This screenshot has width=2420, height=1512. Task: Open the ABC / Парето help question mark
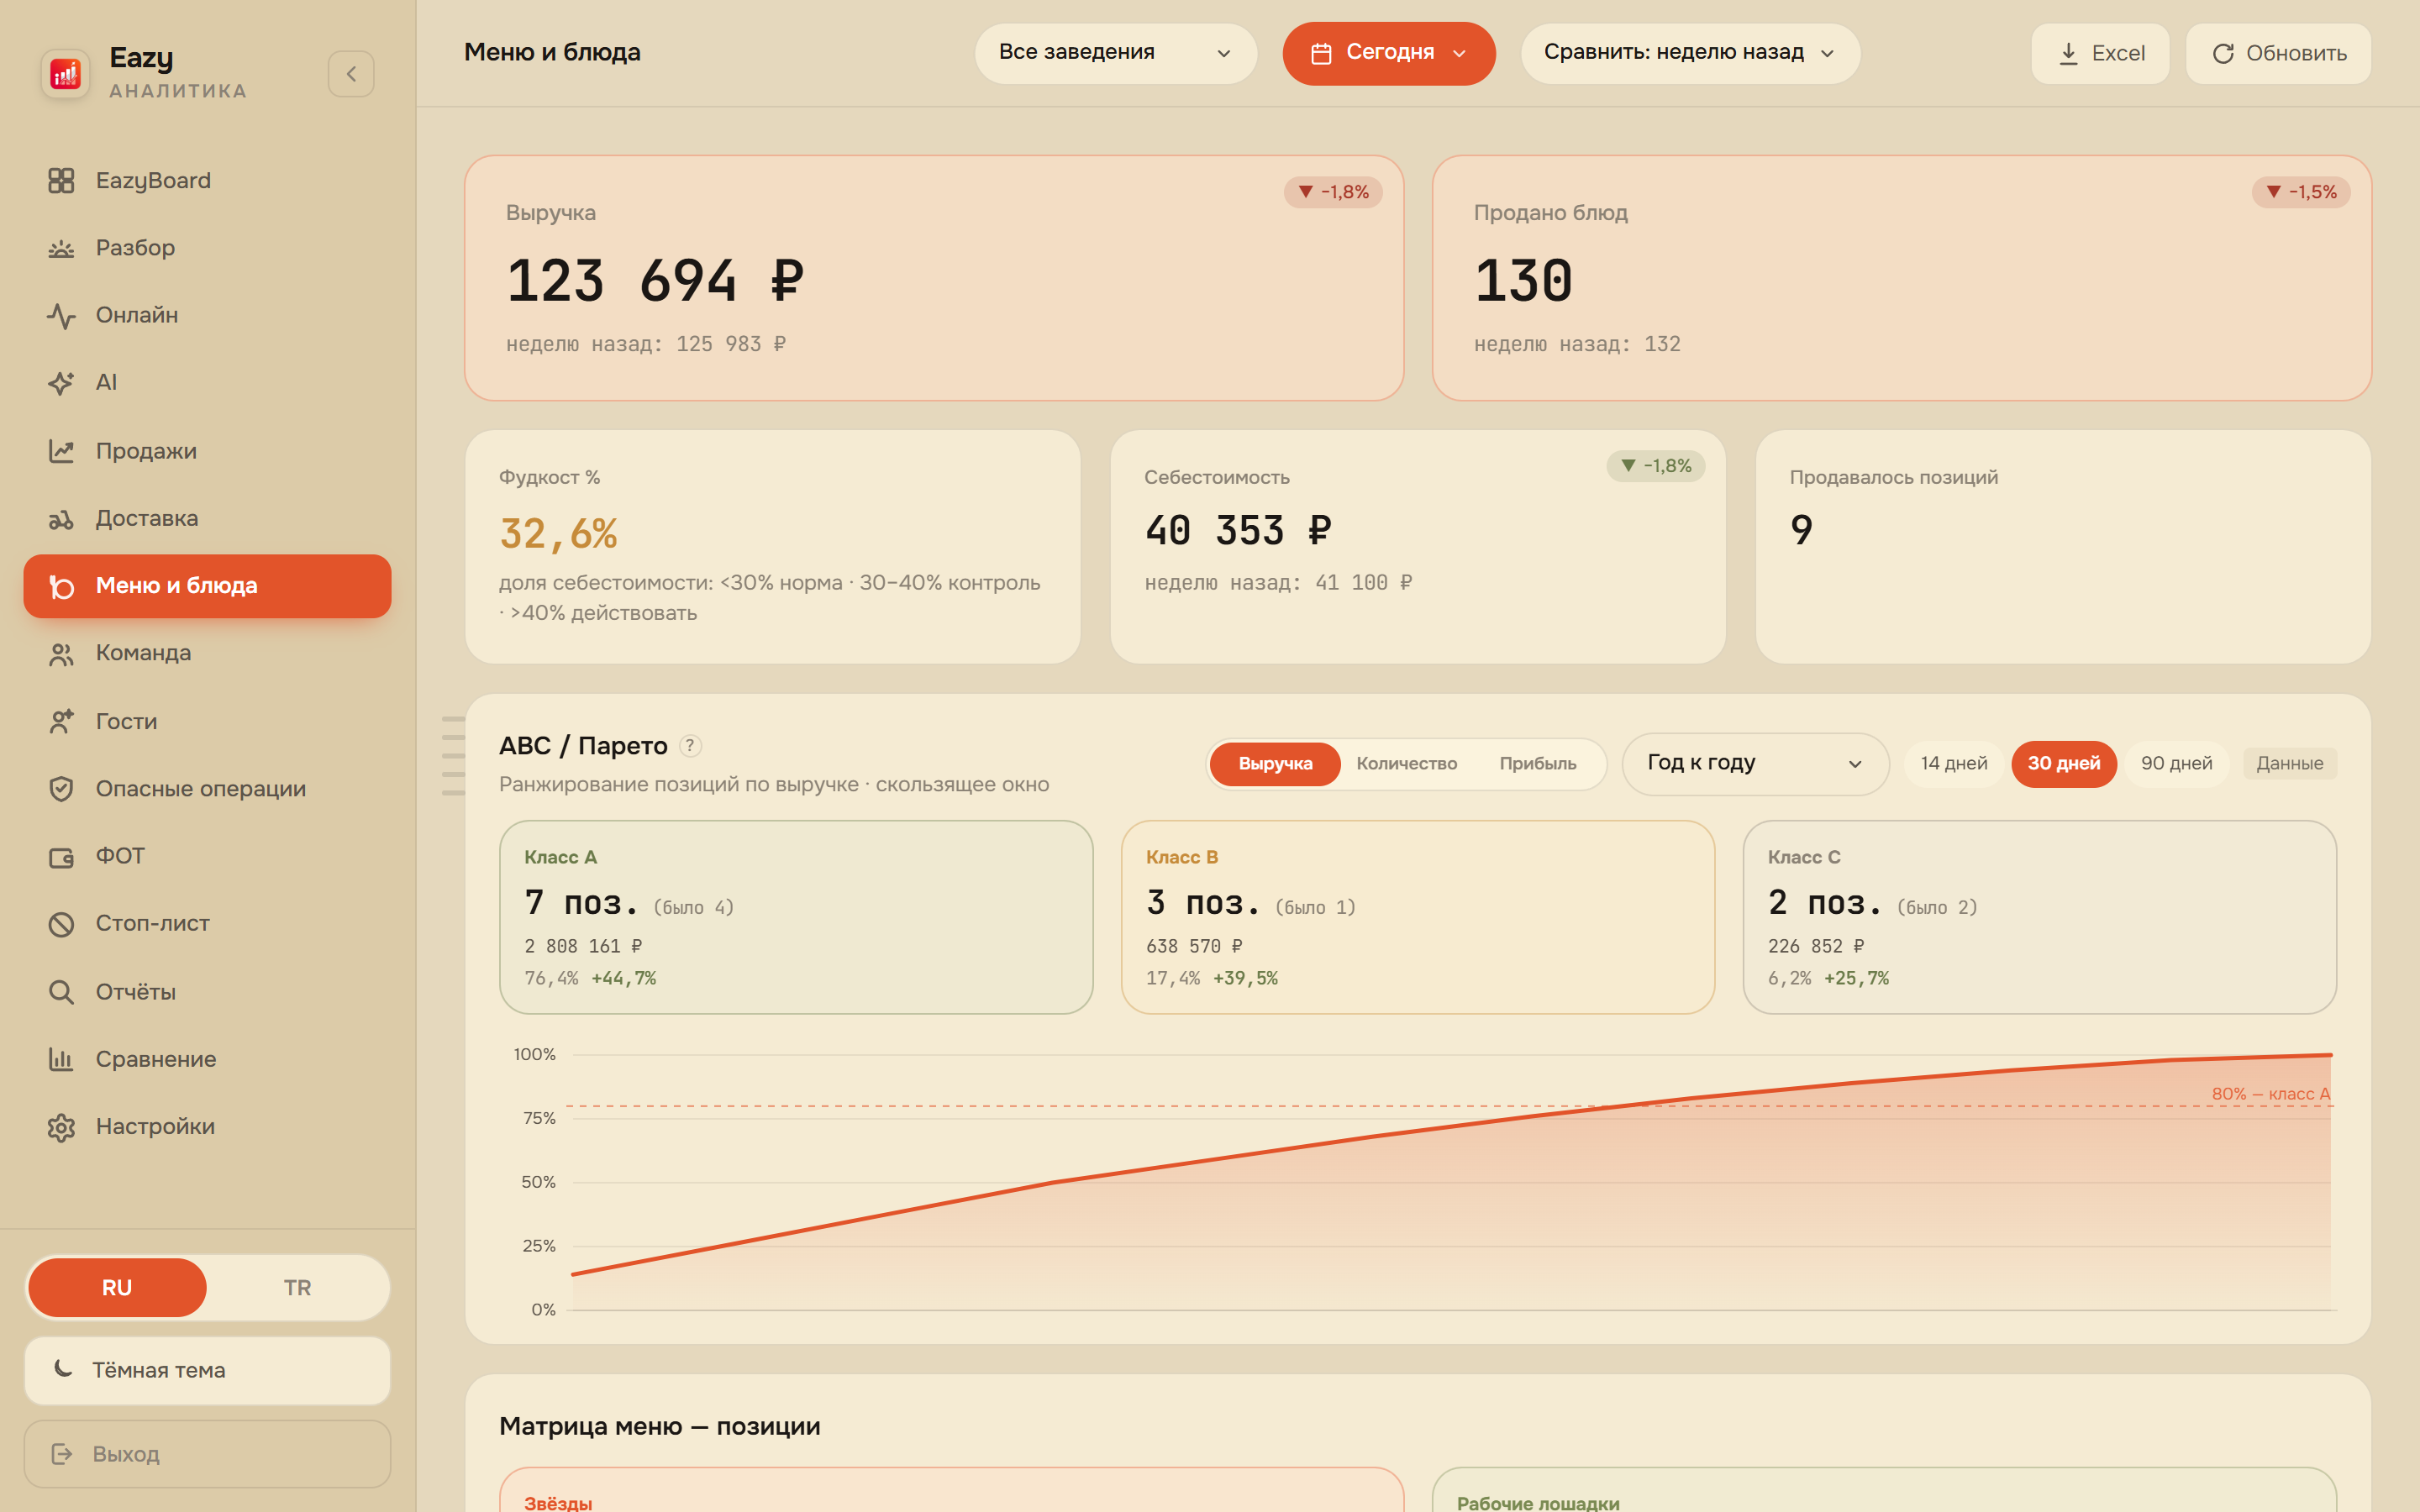point(690,745)
